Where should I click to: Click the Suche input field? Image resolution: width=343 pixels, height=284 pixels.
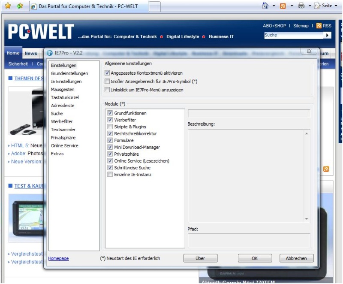tap(293, 35)
